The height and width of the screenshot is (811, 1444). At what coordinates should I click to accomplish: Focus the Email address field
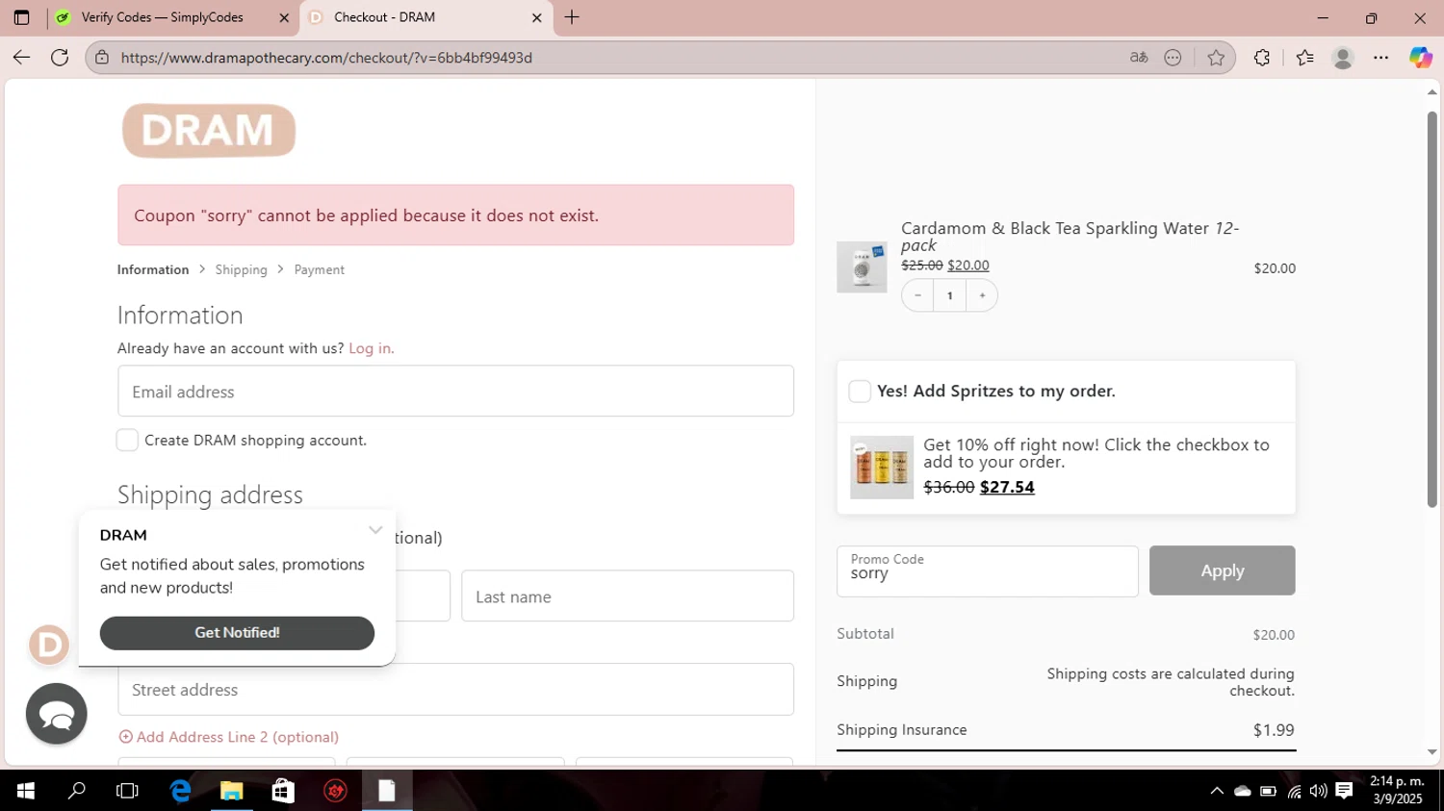pos(455,391)
